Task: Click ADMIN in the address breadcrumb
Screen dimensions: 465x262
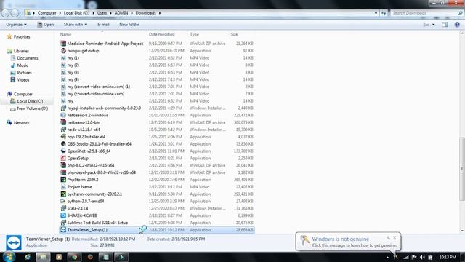Action: pos(121,13)
